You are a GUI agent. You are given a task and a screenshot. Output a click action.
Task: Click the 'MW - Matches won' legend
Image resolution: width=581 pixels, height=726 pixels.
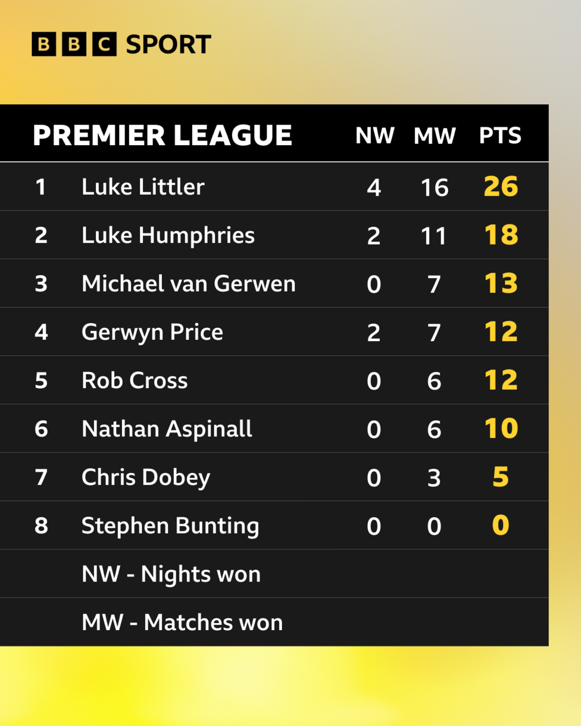point(182,622)
